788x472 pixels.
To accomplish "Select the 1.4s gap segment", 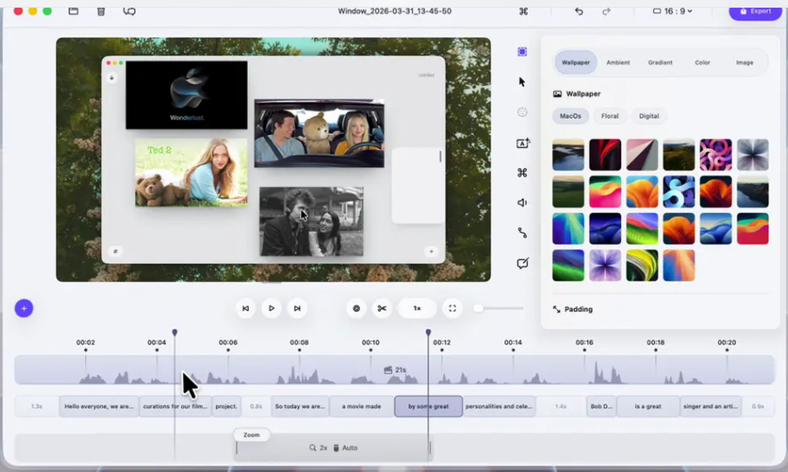I will click(x=560, y=406).
